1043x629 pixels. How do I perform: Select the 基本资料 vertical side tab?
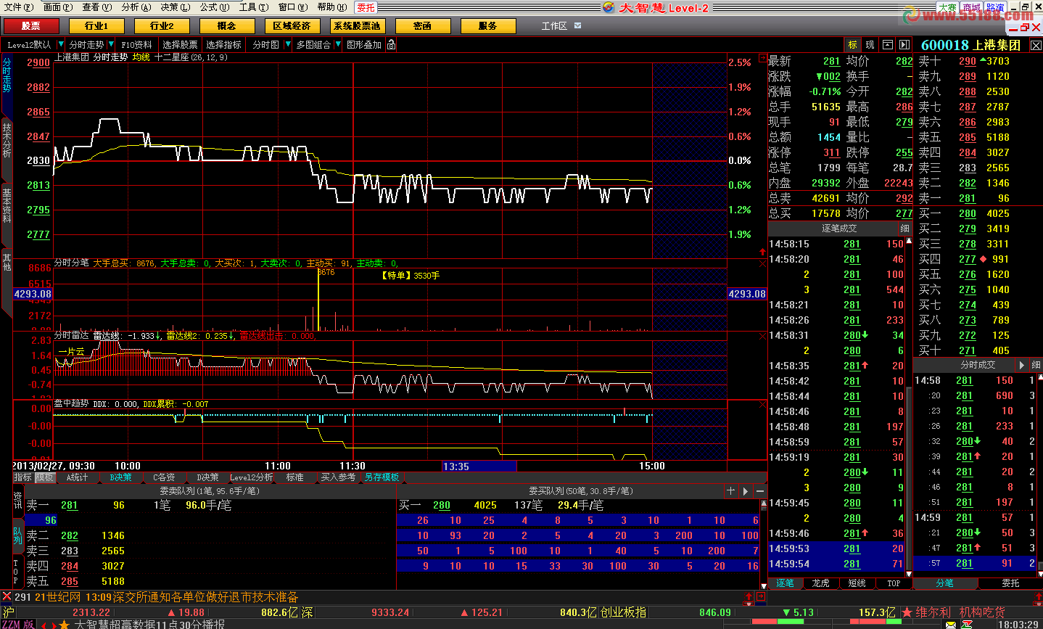click(x=7, y=205)
